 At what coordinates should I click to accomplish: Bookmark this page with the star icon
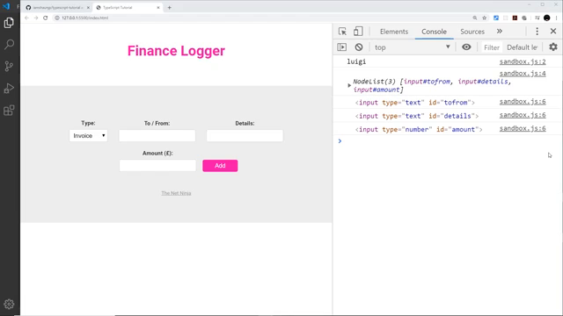485,18
